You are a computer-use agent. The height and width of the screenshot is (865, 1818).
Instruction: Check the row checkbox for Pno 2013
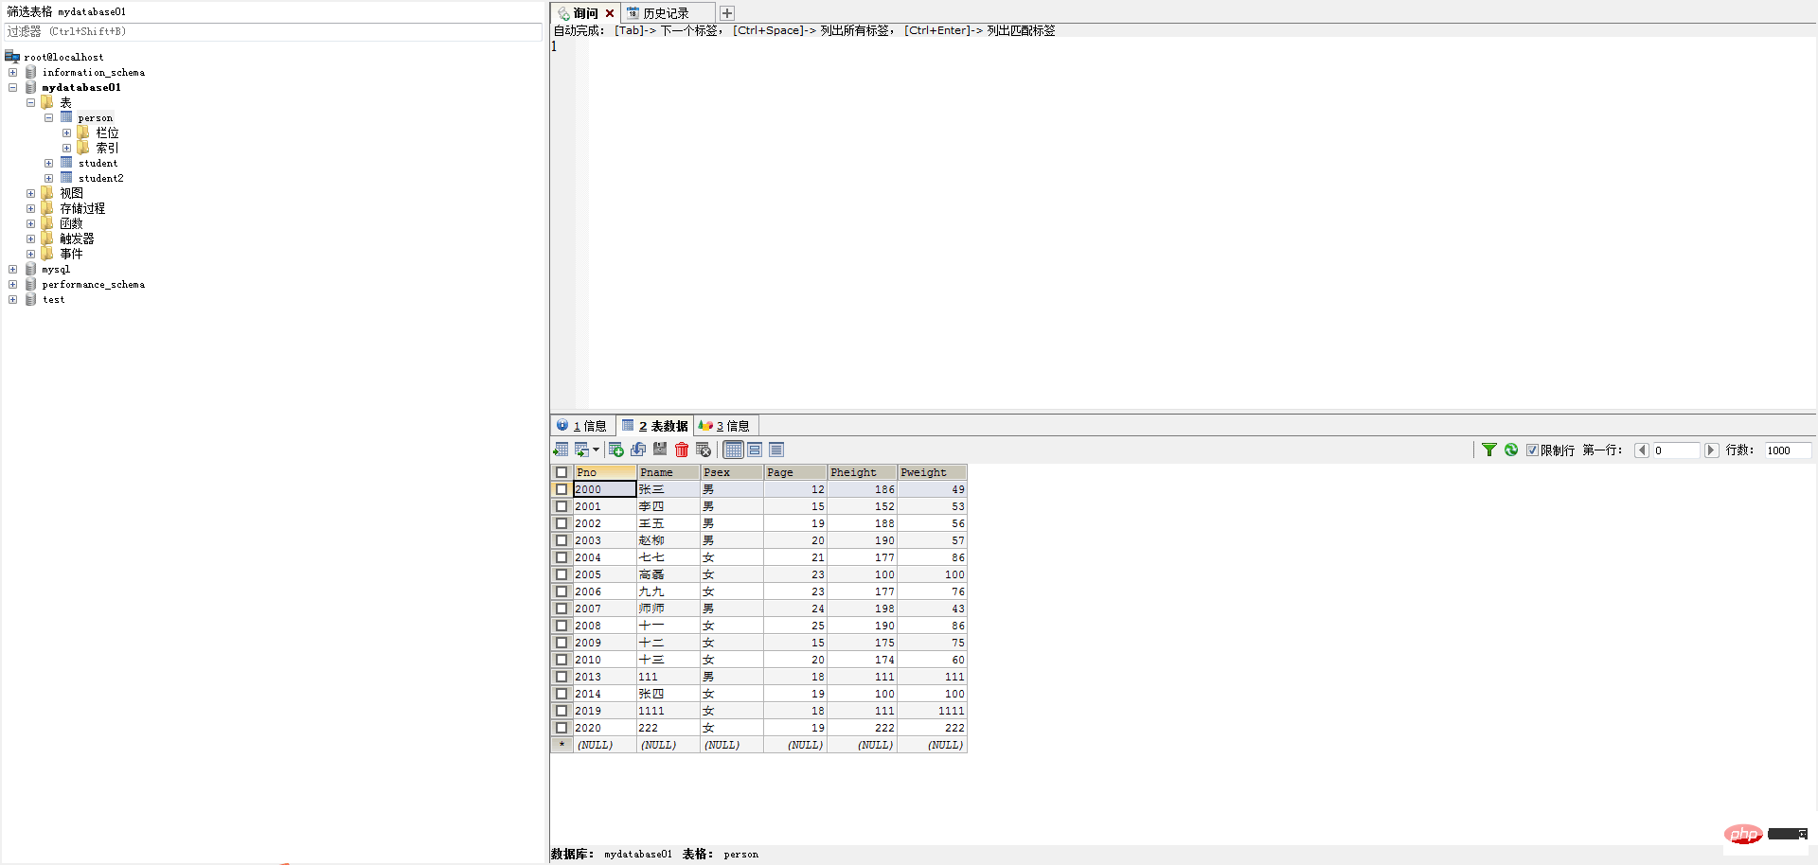tap(561, 677)
